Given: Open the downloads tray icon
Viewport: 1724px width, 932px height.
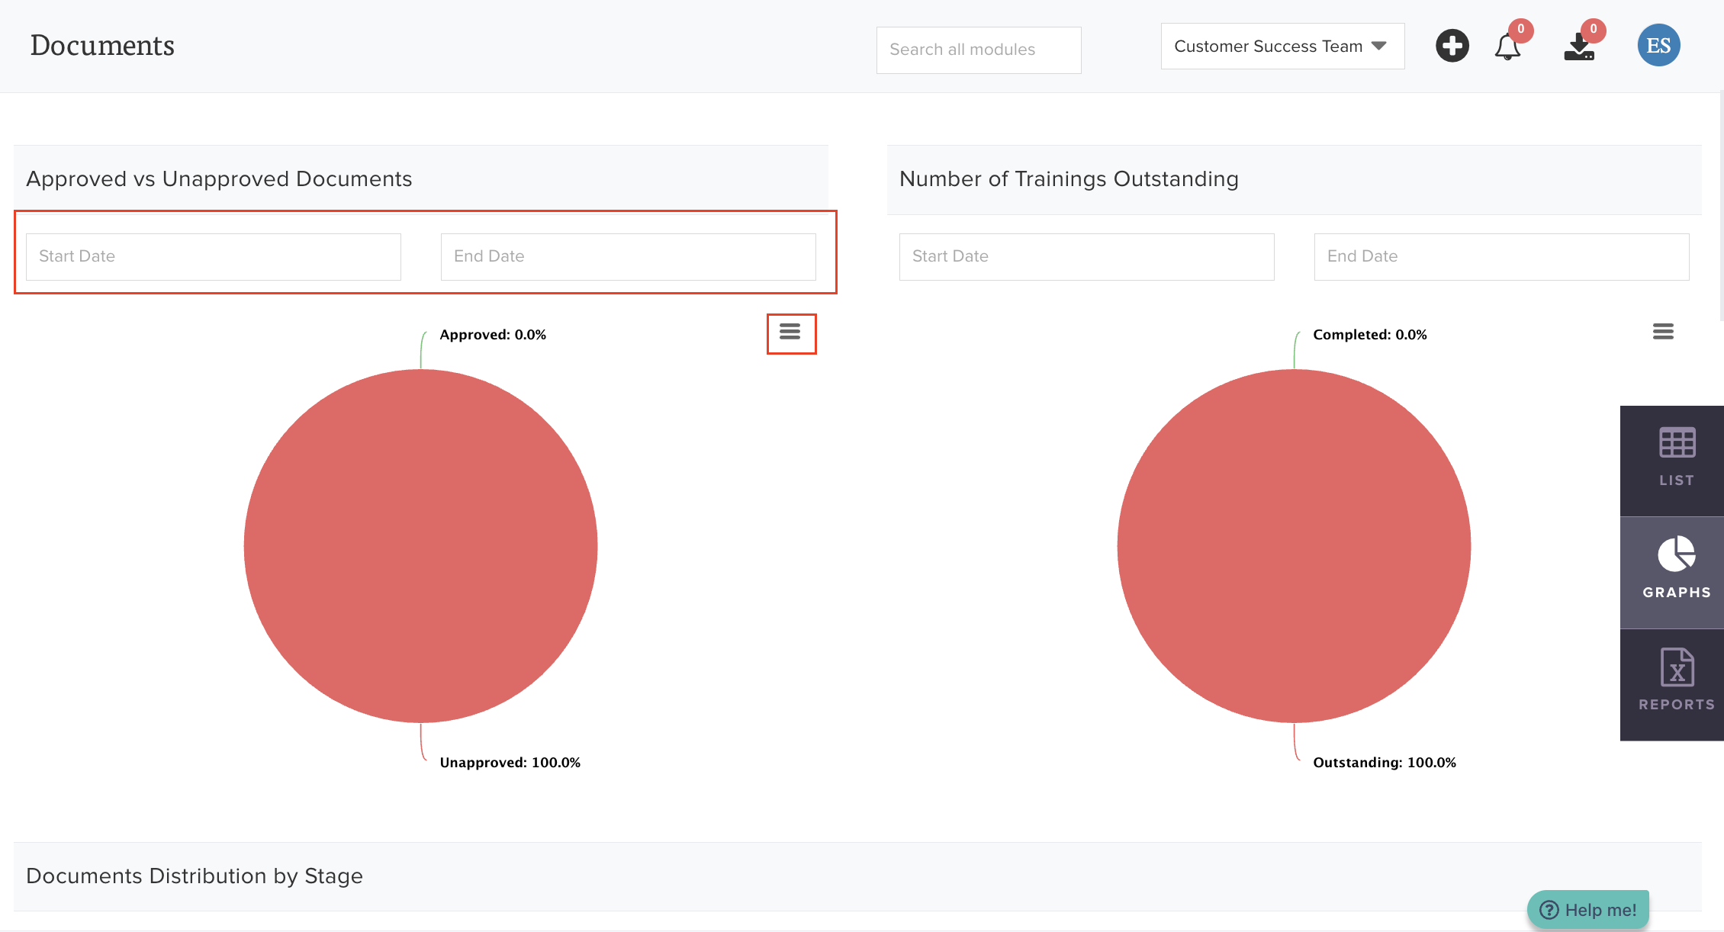Looking at the screenshot, I should 1579,47.
